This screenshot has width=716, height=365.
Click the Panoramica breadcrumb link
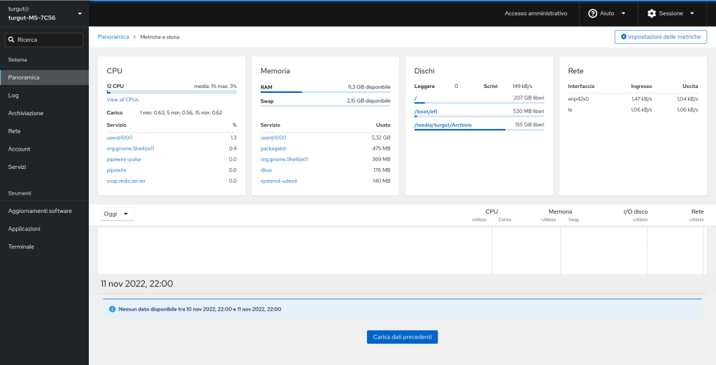click(x=113, y=36)
